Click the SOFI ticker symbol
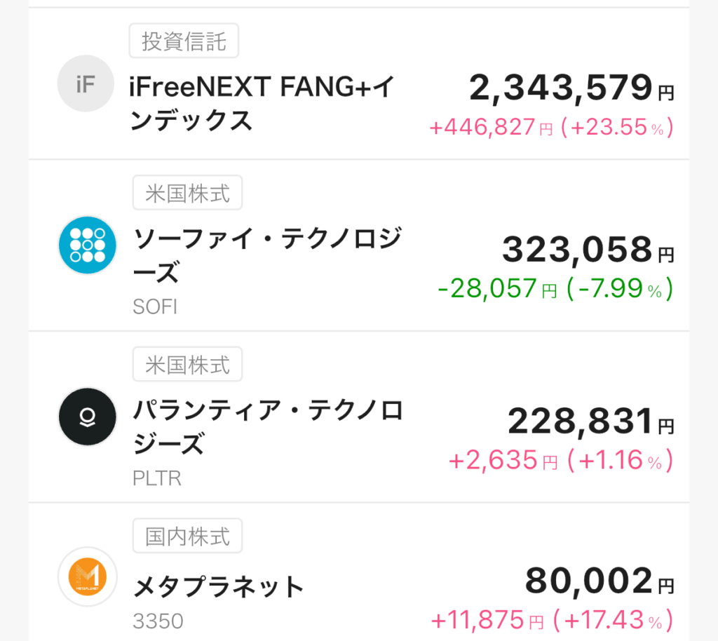This screenshot has width=718, height=641. [x=155, y=307]
